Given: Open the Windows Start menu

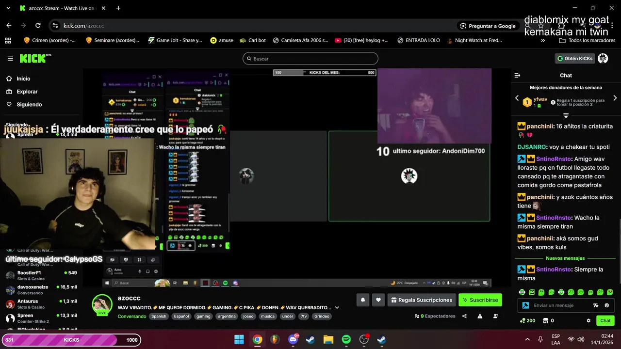Looking at the screenshot, I should (x=239, y=340).
